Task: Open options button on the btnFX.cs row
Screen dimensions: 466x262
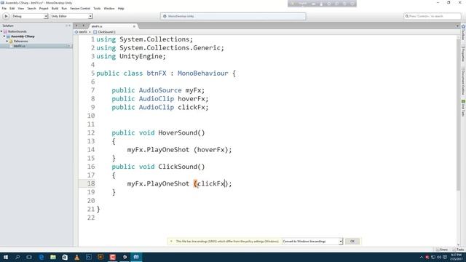Action: (x=69, y=46)
